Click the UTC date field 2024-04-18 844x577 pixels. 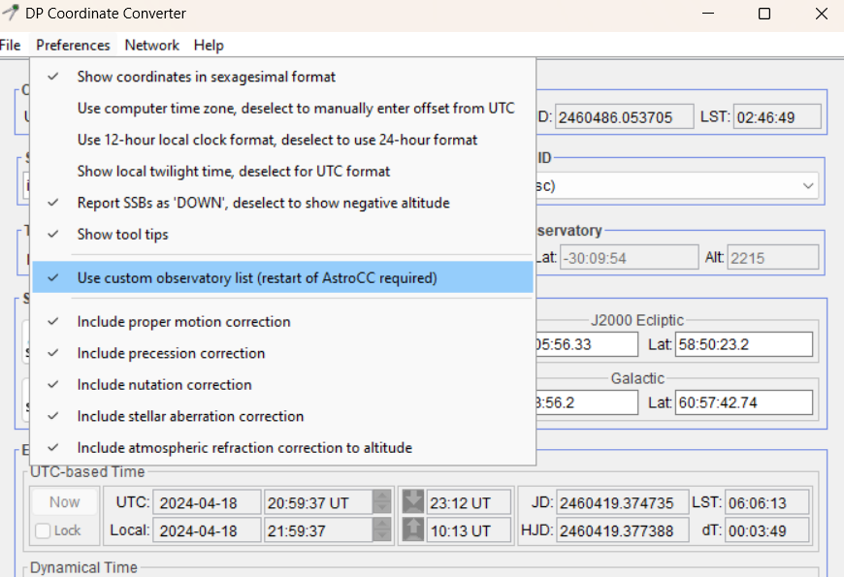point(207,502)
